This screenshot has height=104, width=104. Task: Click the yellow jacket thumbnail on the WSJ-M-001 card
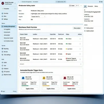pyautogui.click(x=44, y=78)
